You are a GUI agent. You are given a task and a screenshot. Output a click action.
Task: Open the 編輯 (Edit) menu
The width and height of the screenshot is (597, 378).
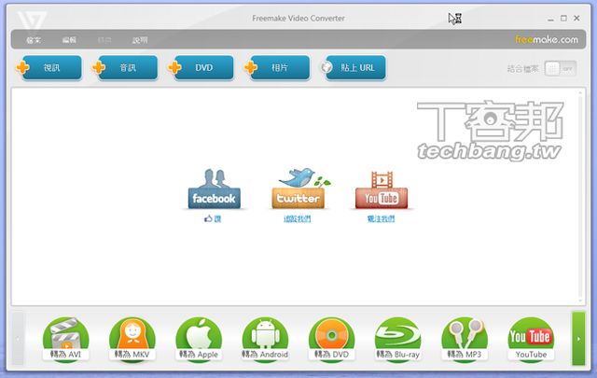[69, 40]
